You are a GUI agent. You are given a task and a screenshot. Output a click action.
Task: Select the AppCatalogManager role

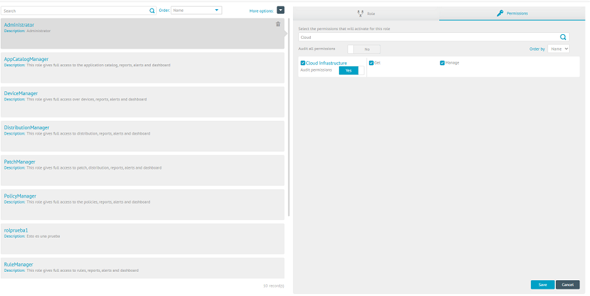tap(143, 68)
